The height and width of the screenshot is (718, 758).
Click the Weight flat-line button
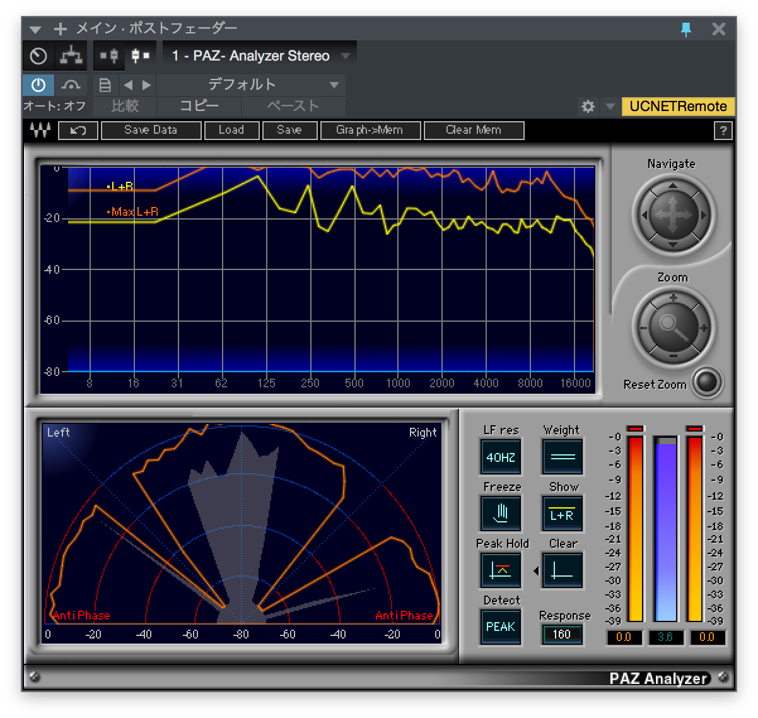562,457
